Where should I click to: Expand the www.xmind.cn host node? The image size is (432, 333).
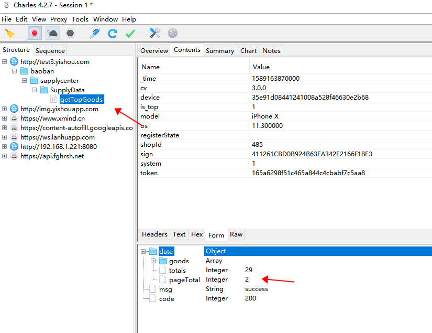tap(4, 119)
